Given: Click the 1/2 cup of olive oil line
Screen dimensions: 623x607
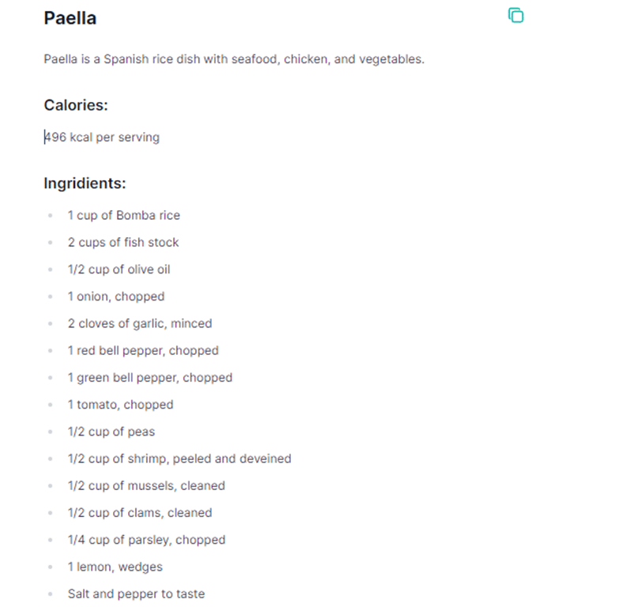Looking at the screenshot, I should pyautogui.click(x=119, y=270).
